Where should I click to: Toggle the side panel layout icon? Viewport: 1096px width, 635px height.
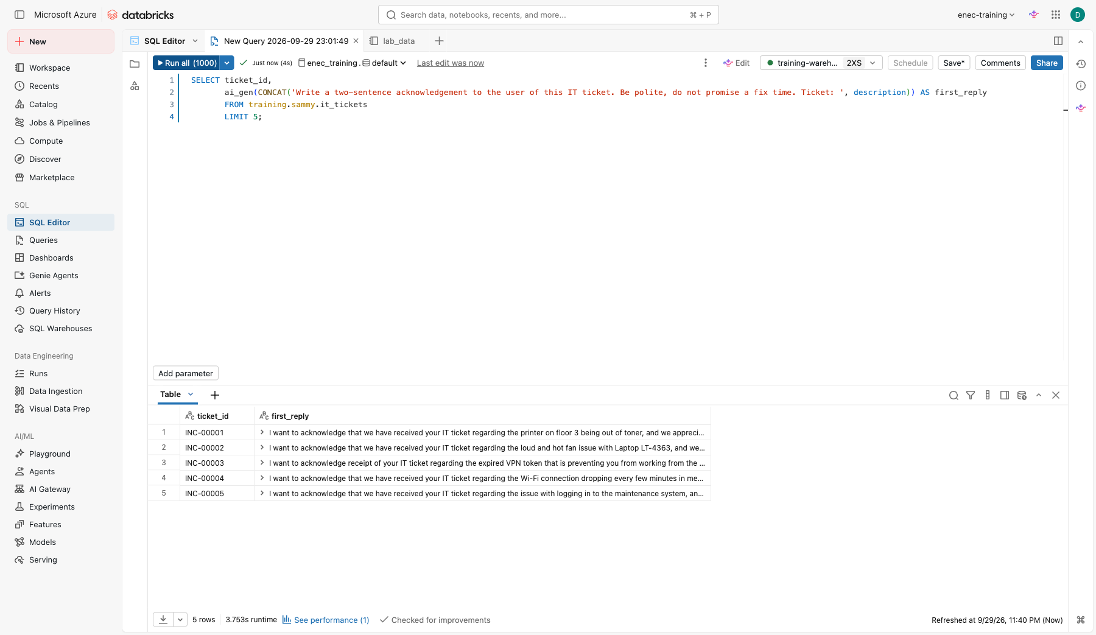(1058, 41)
